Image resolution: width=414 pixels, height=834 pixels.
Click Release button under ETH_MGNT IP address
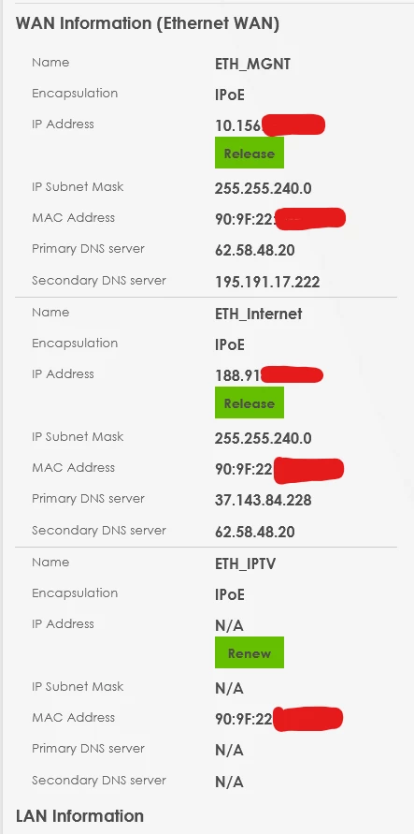(x=250, y=154)
